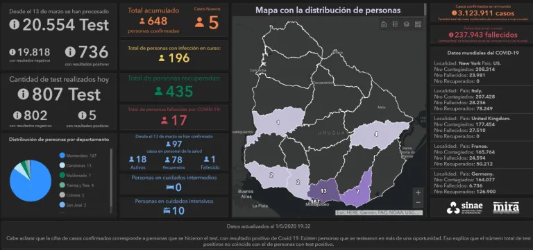
Task: Open the basemap gallery grid icon
Action: 418,24
